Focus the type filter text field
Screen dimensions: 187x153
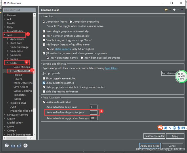tap(20, 10)
